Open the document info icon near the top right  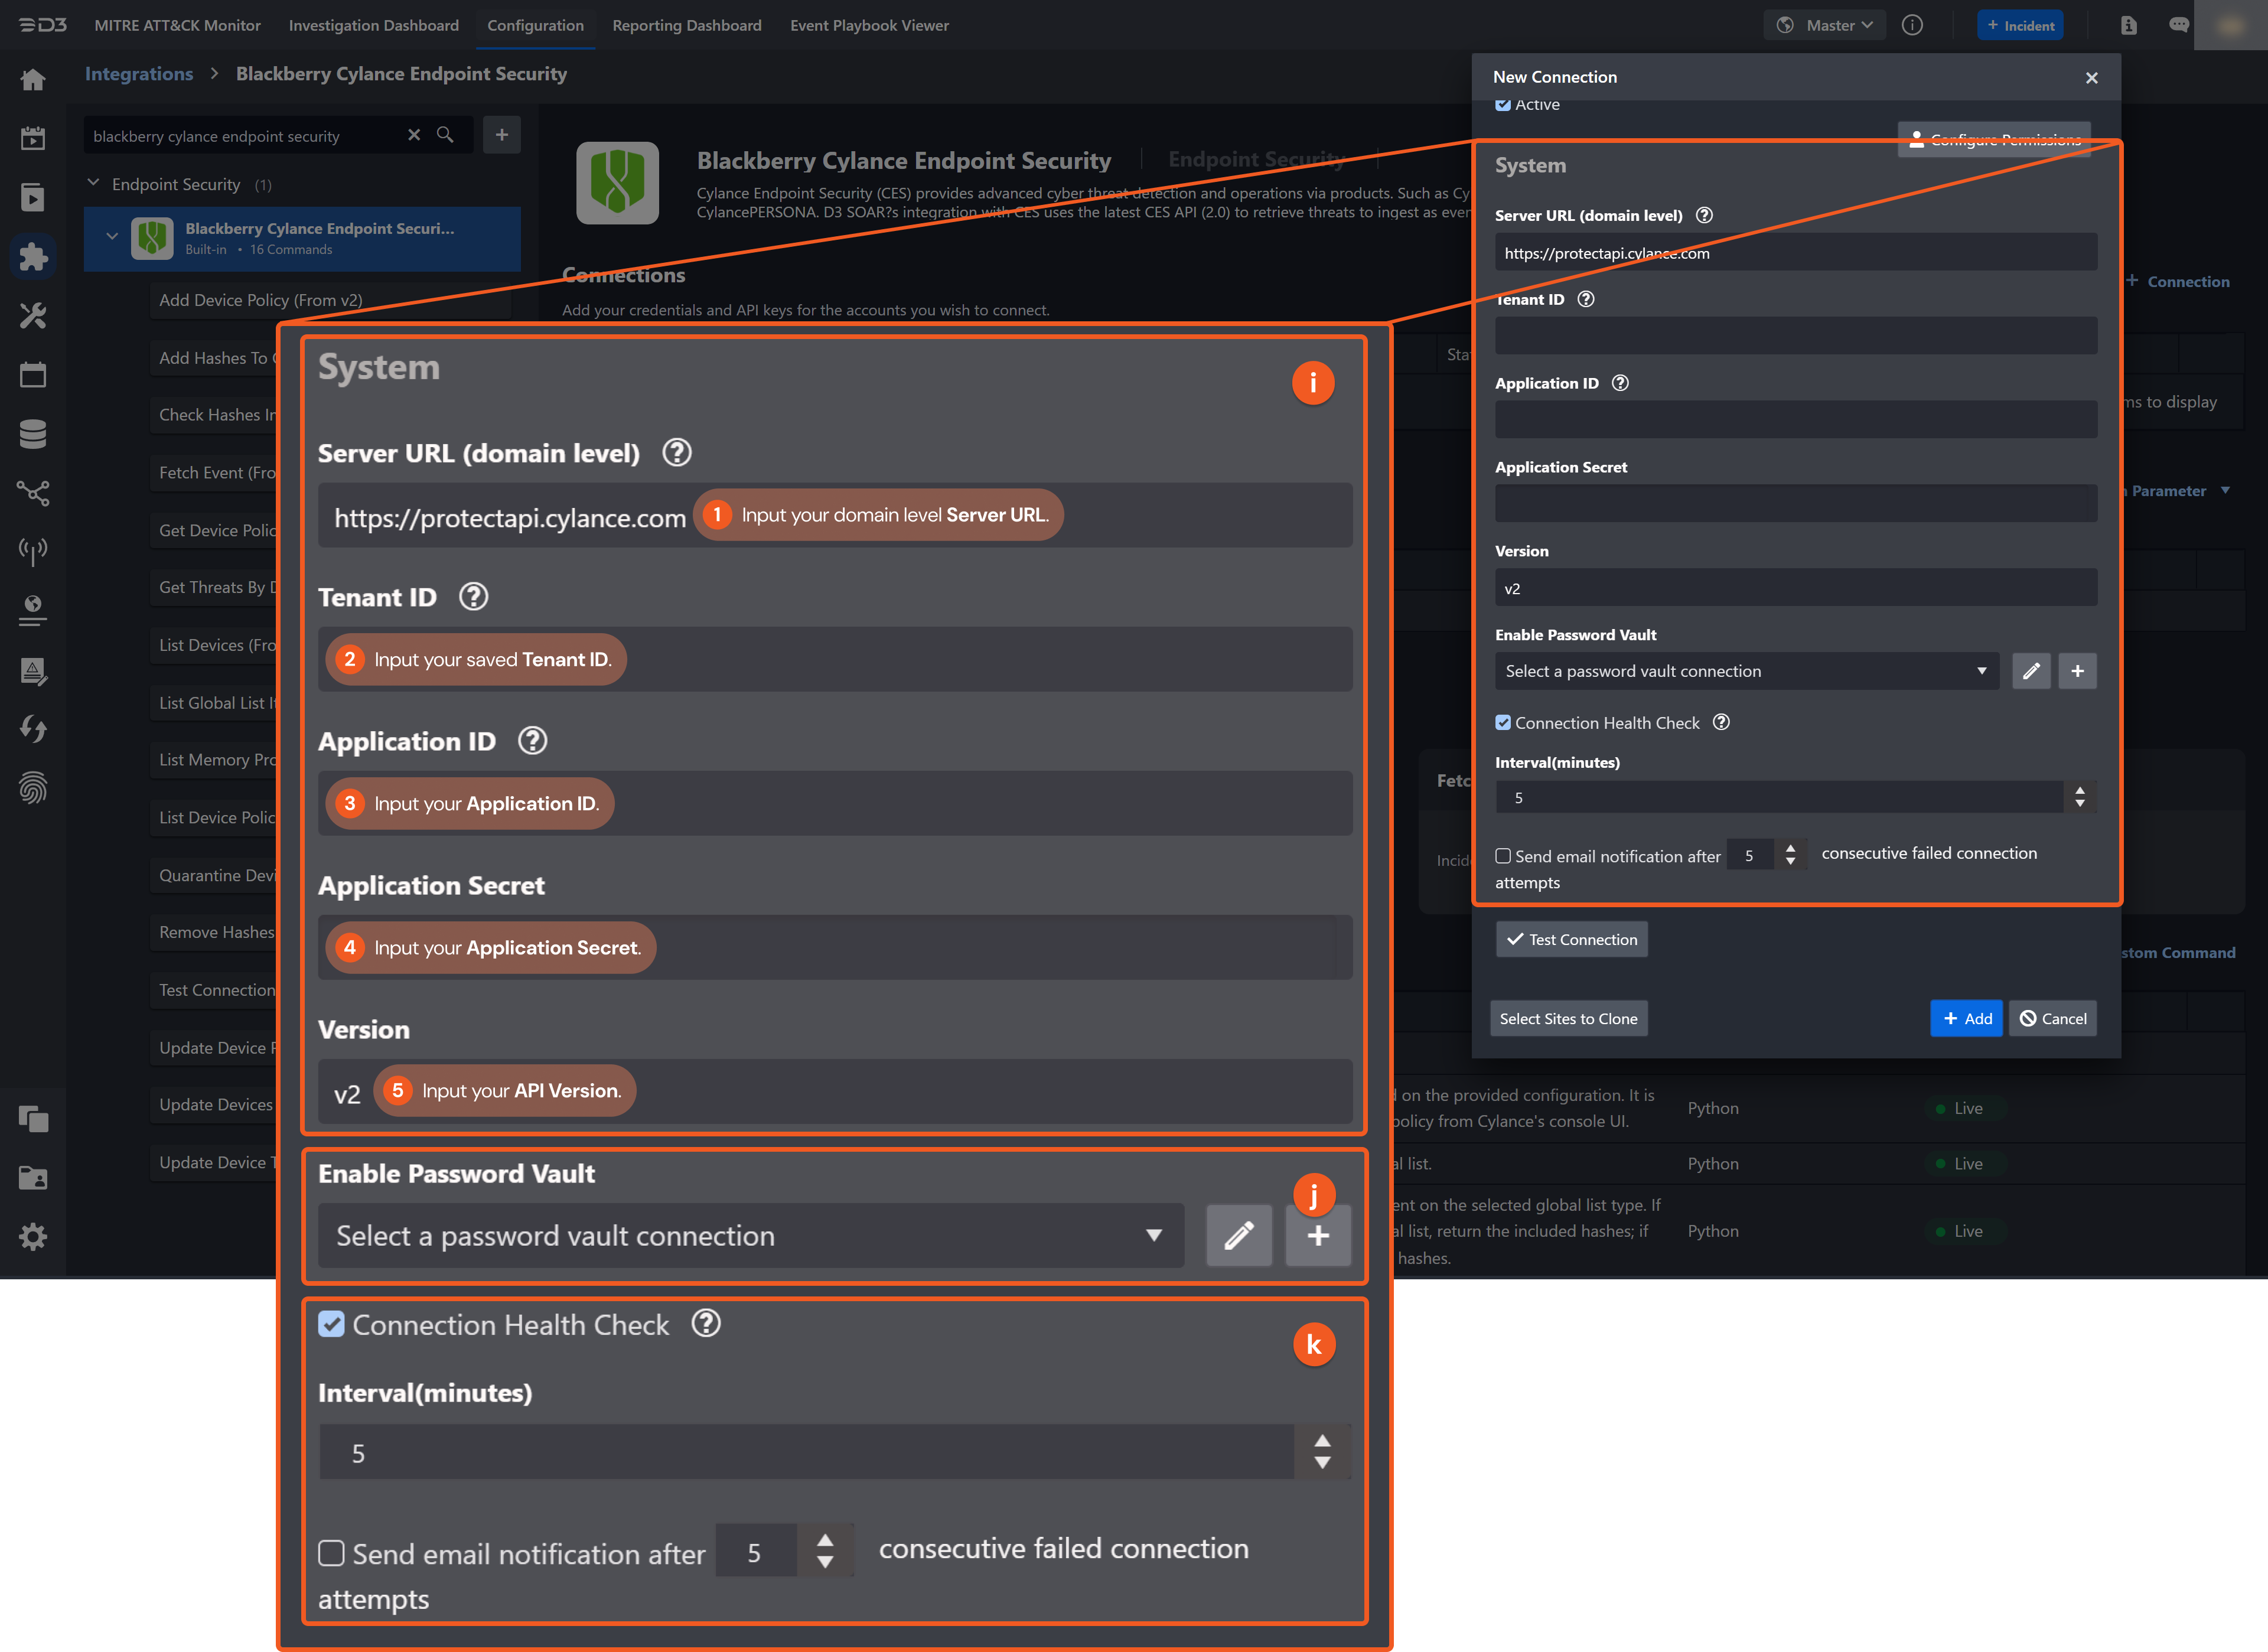pyautogui.click(x=2128, y=25)
